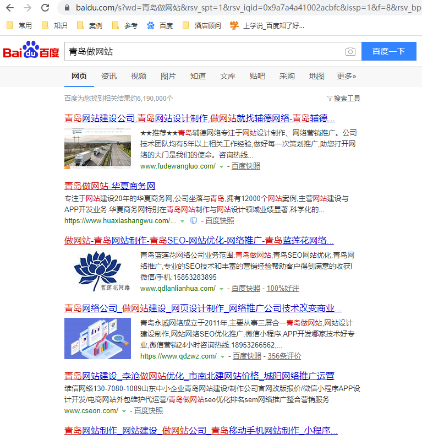The width and height of the screenshot is (422, 439).
Task: Open the 常用 bookmark folder
Action: pos(19,26)
